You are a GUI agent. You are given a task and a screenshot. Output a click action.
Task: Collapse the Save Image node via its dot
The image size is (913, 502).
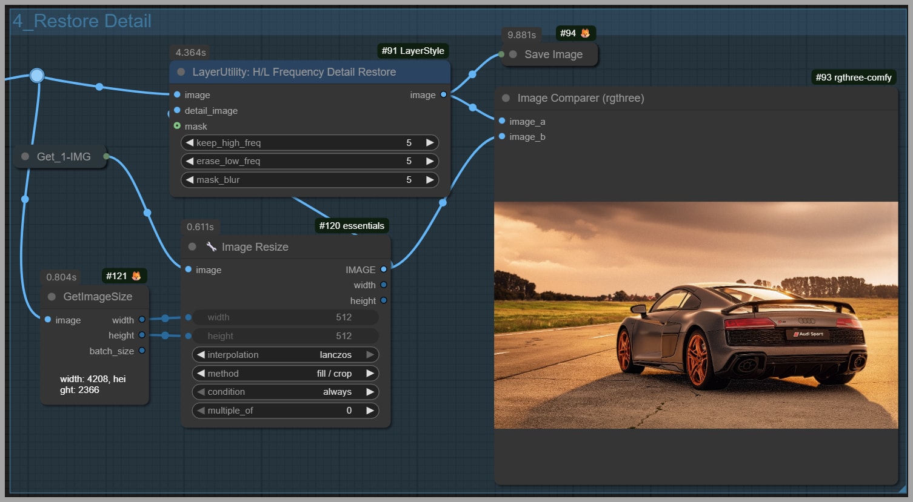513,54
